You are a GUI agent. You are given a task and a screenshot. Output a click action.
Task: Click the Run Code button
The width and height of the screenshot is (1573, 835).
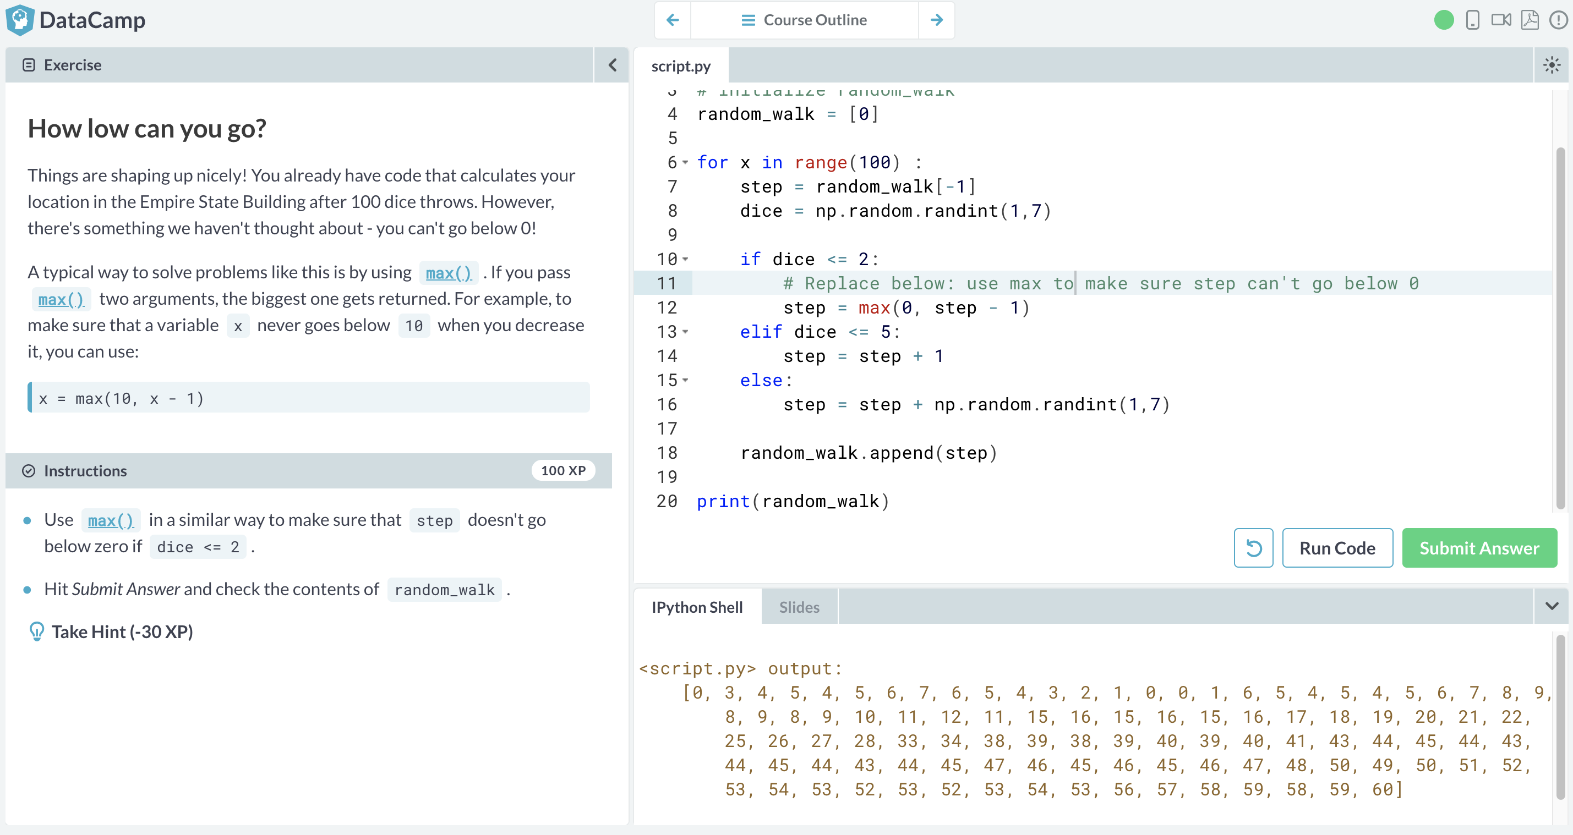(x=1337, y=547)
